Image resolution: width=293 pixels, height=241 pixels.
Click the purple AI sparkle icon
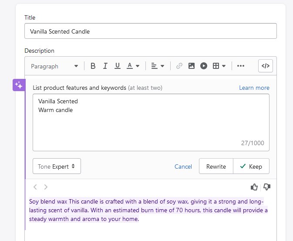click(19, 85)
